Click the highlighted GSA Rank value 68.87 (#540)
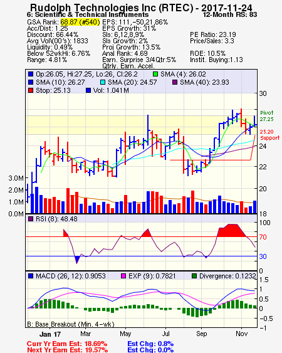Screen dimensions: 282x353 point(80,22)
